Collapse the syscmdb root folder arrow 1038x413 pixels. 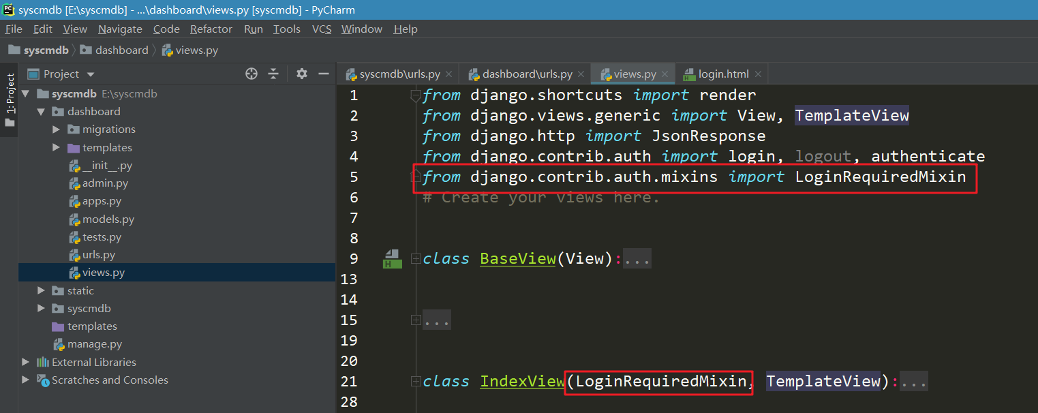25,94
